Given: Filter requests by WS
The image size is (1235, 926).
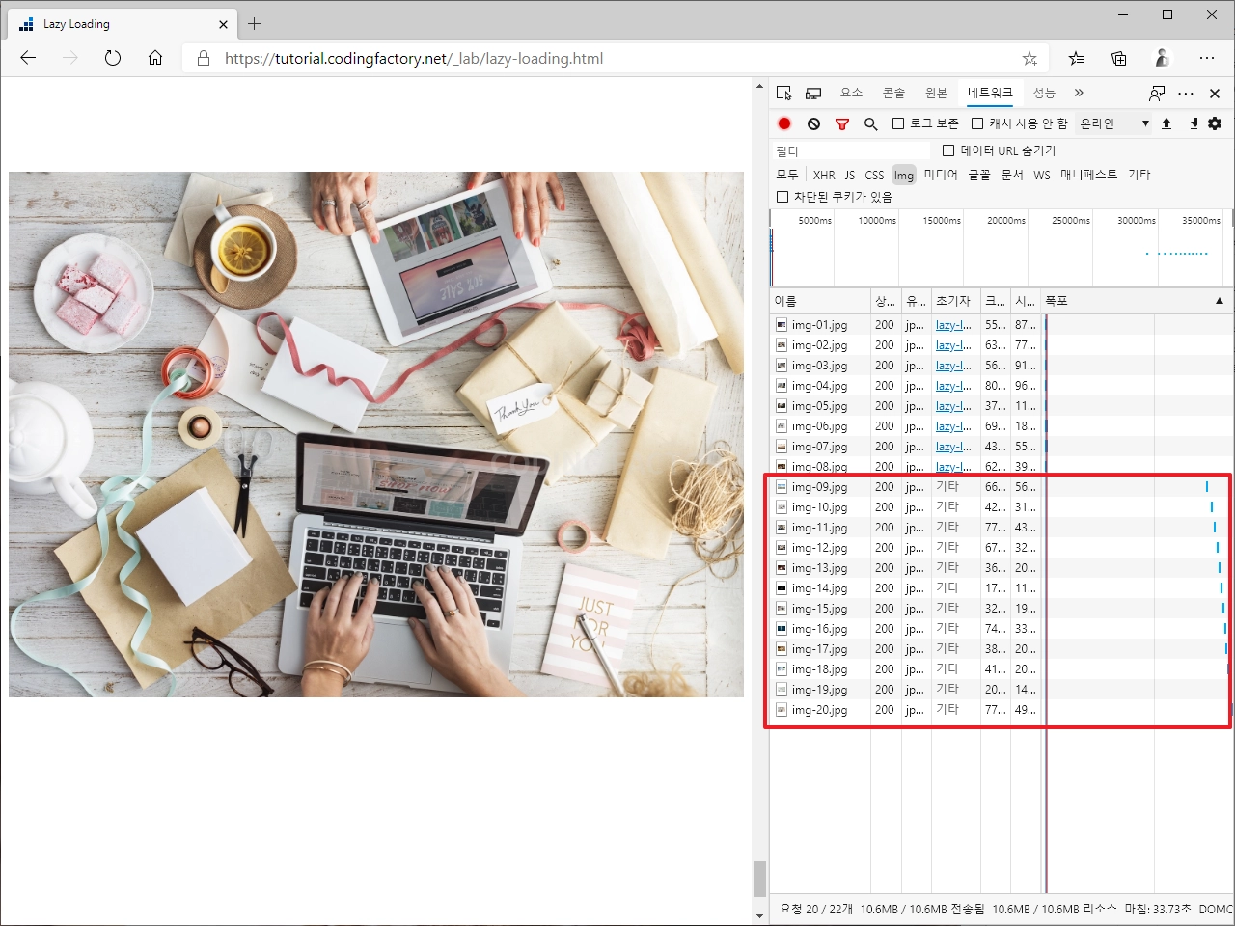Looking at the screenshot, I should [x=1042, y=175].
